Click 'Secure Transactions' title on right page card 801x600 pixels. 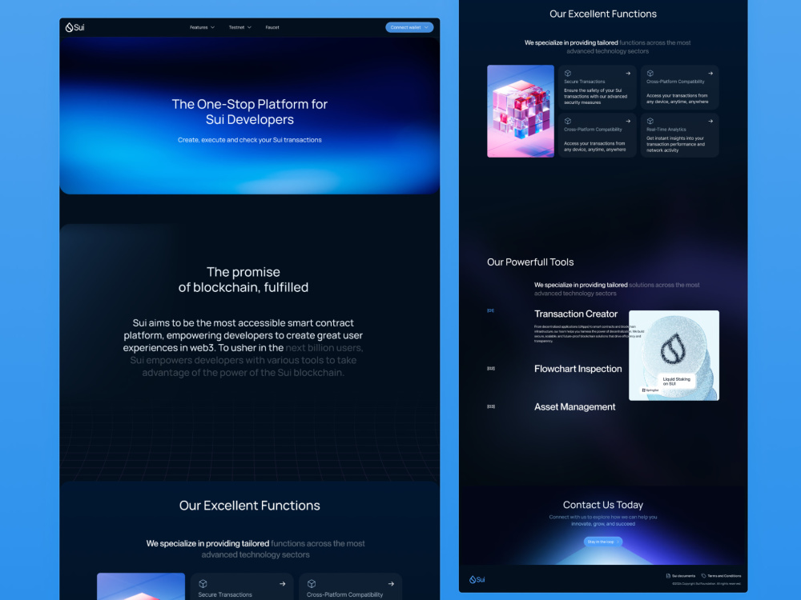click(x=585, y=82)
